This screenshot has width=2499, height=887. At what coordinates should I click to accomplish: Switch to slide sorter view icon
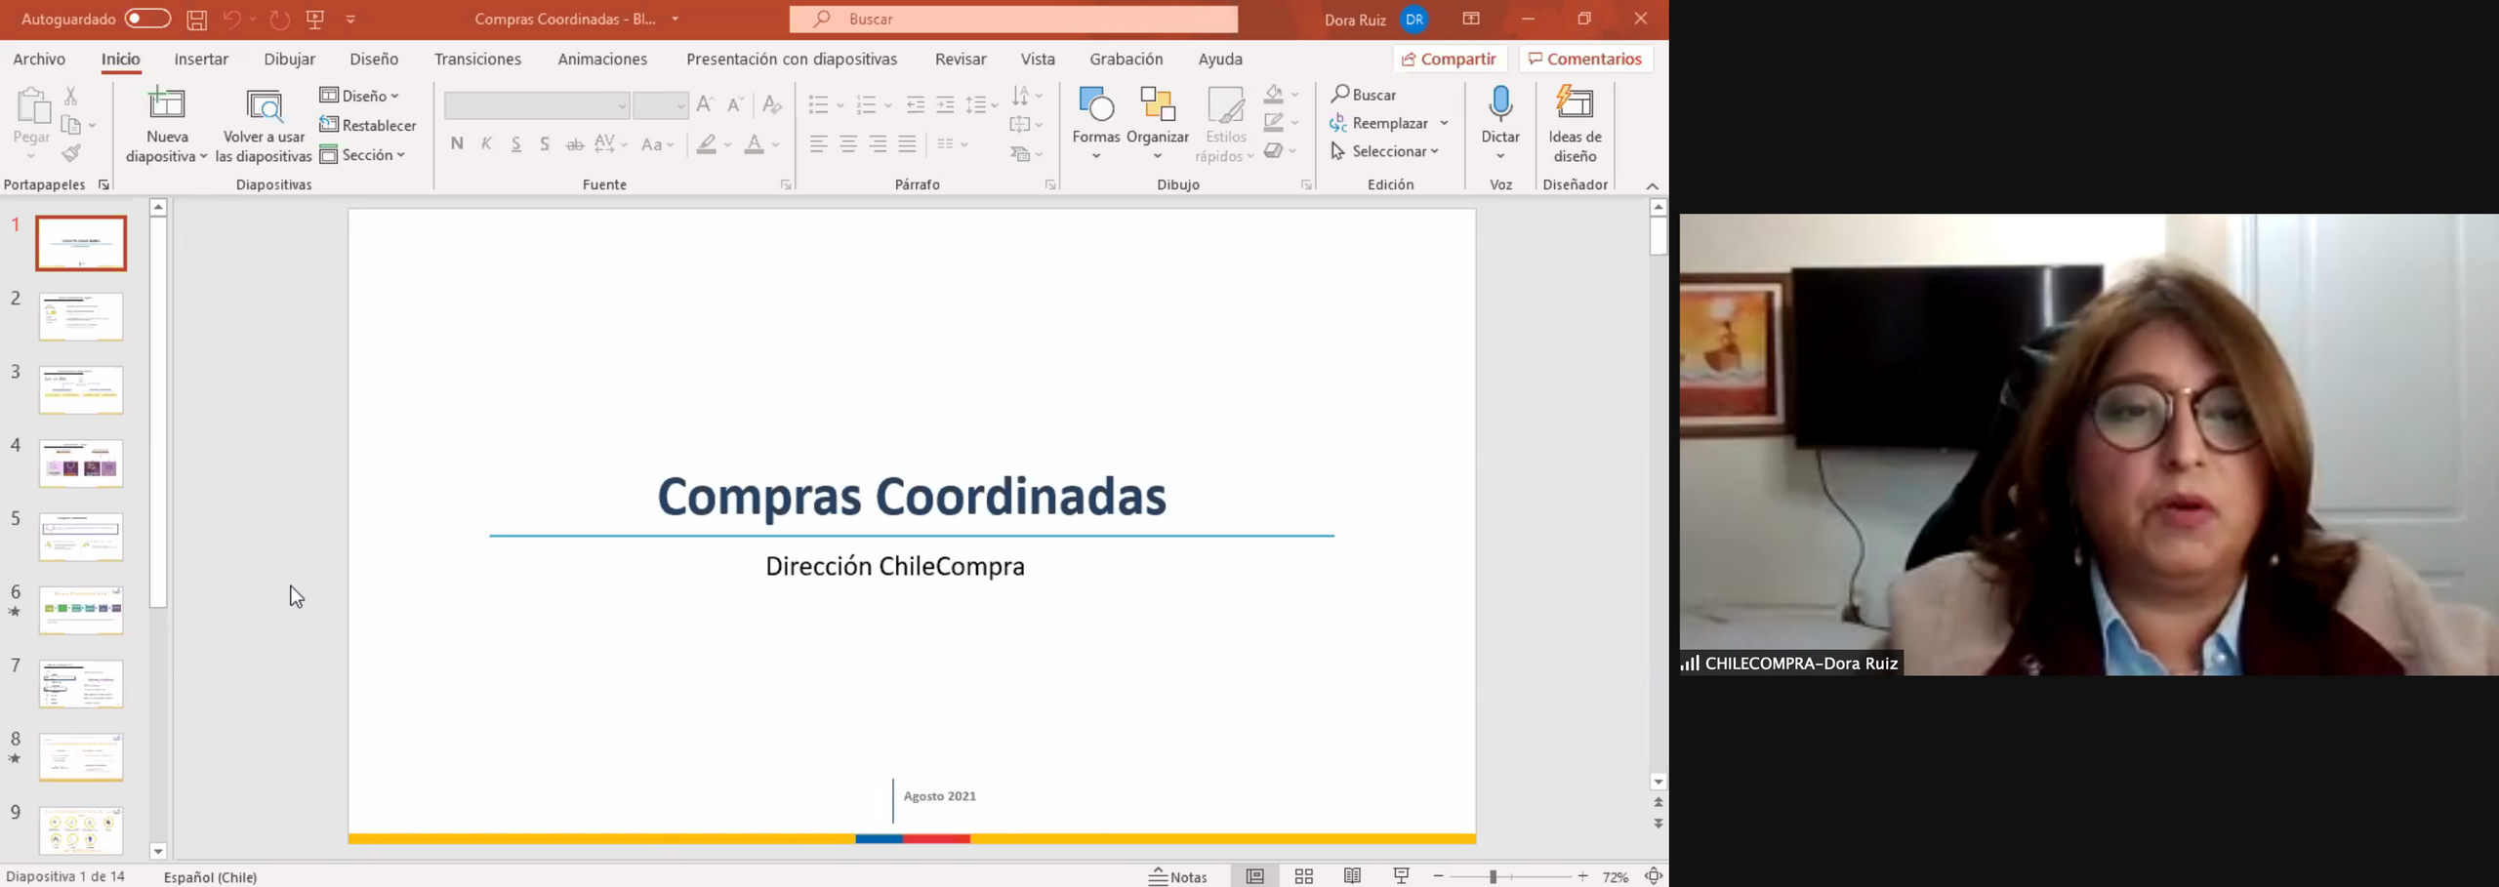(x=1303, y=876)
